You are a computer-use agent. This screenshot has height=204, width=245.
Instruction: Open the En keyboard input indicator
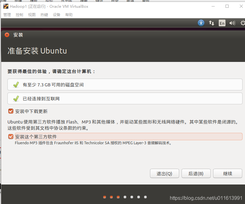[222, 23]
